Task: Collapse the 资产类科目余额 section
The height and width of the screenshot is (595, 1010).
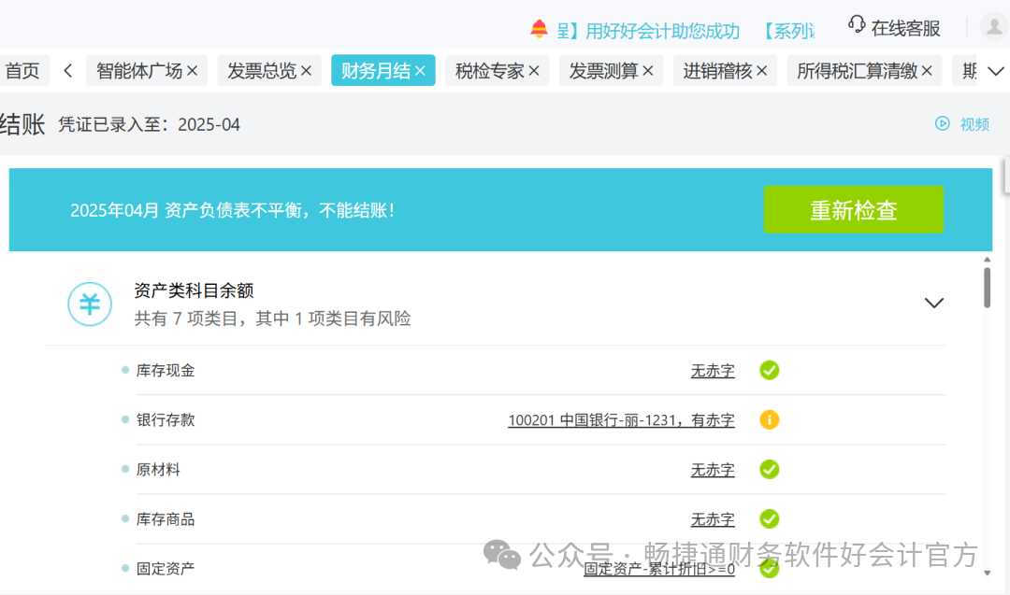Action: (934, 303)
